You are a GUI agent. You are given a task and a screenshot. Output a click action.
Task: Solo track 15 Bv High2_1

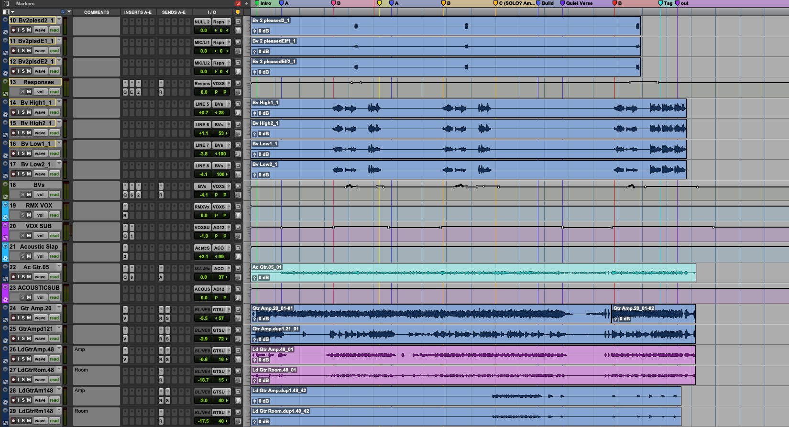(23, 133)
